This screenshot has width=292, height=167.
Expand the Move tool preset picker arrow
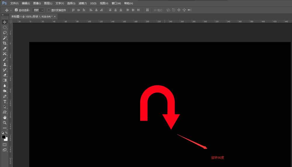[11, 10]
